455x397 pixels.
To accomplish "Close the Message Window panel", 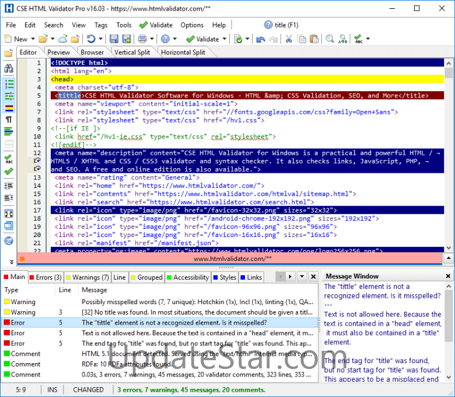I will (448, 276).
